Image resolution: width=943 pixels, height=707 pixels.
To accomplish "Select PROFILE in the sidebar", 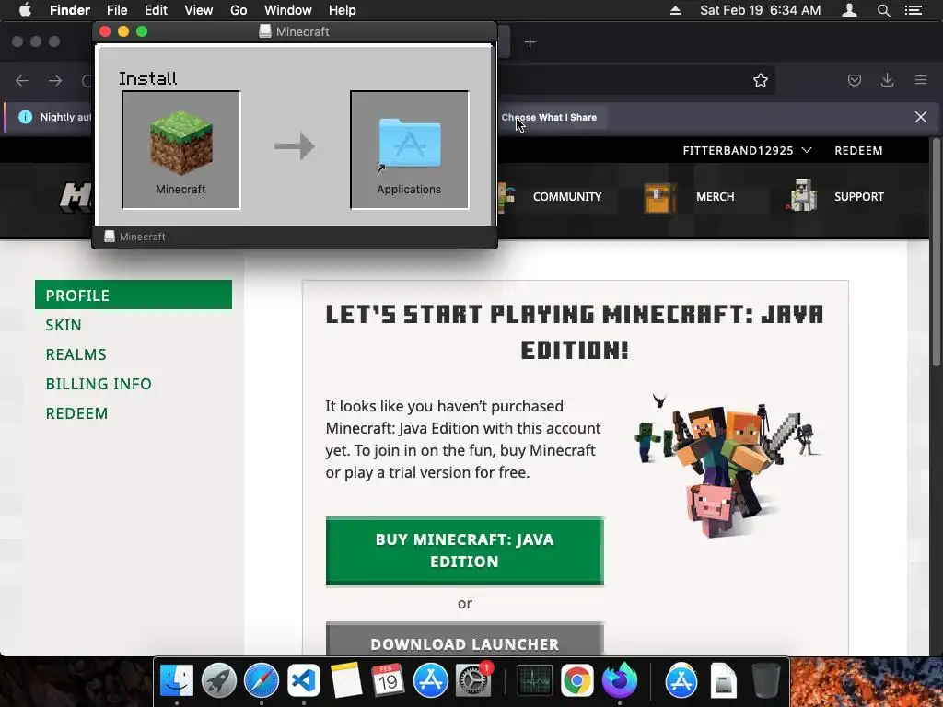I will pyautogui.click(x=134, y=295).
